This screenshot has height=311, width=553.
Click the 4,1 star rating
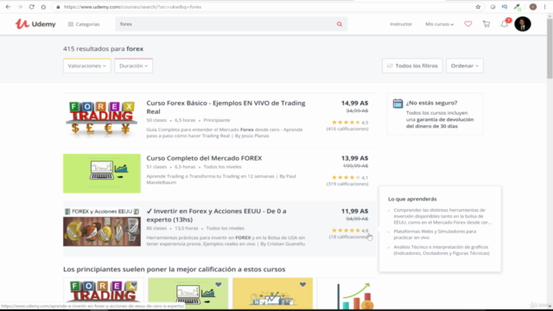click(350, 177)
